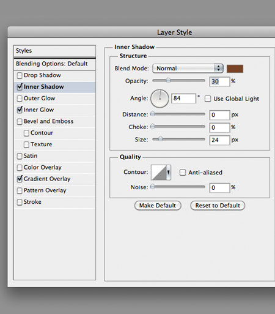Open Outer Glow settings via its label
The height and width of the screenshot is (314, 275).
coord(40,99)
